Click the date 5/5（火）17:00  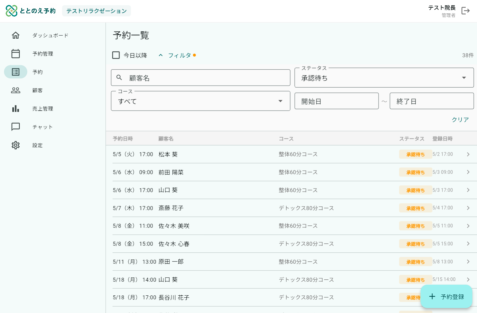click(133, 154)
